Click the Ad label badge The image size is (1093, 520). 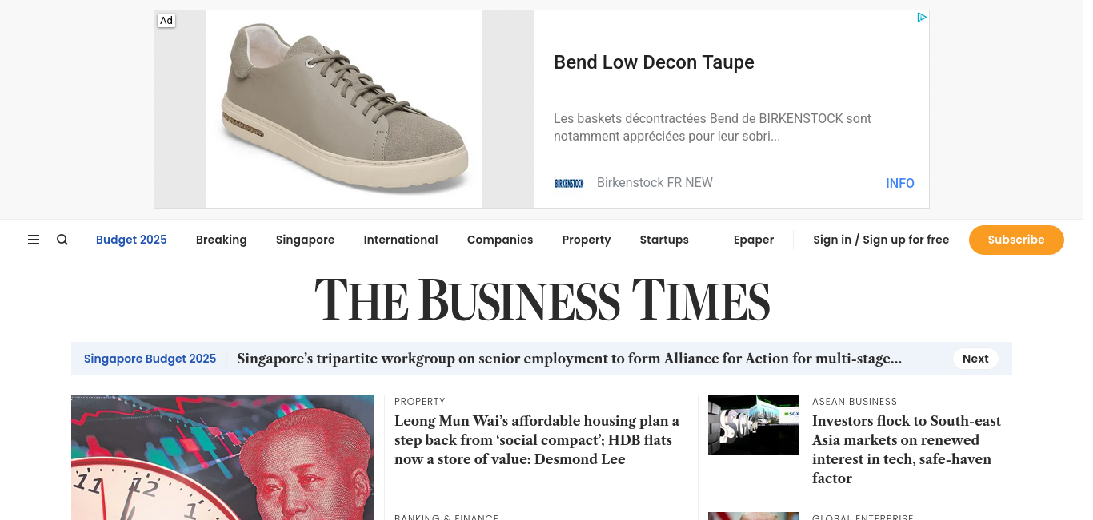click(166, 21)
